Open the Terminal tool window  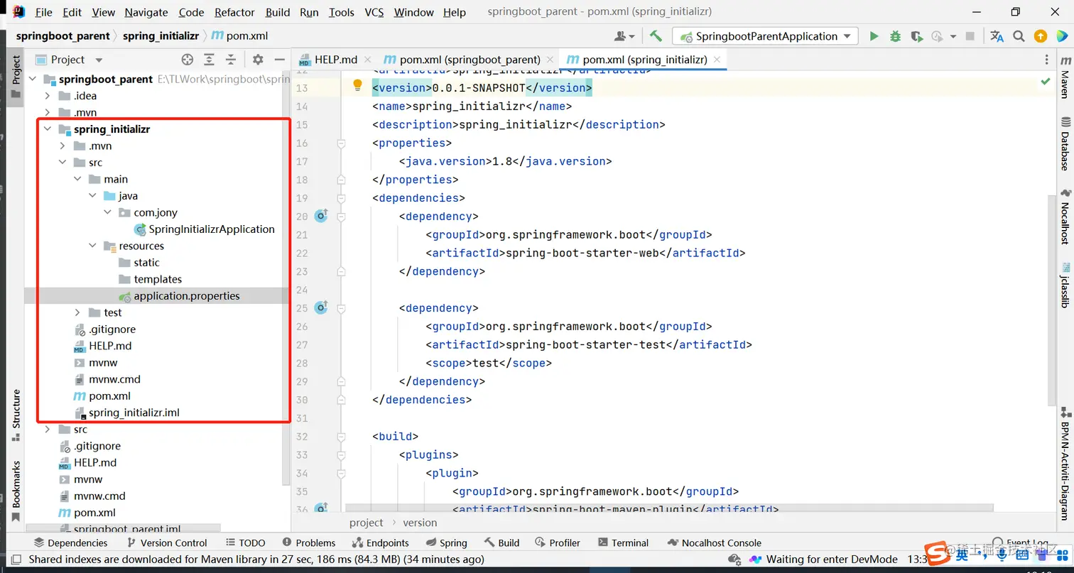pyautogui.click(x=624, y=542)
